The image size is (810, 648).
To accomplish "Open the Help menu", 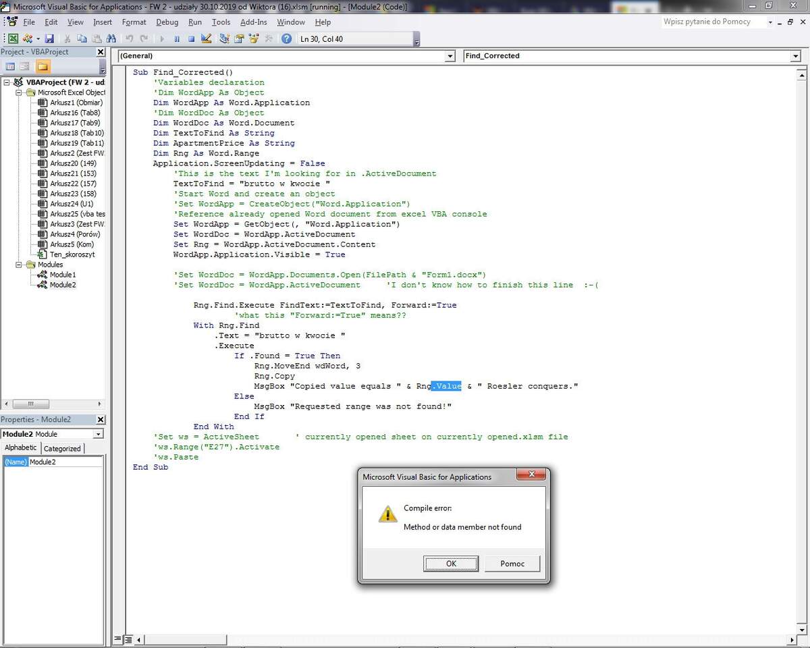I will pyautogui.click(x=323, y=22).
